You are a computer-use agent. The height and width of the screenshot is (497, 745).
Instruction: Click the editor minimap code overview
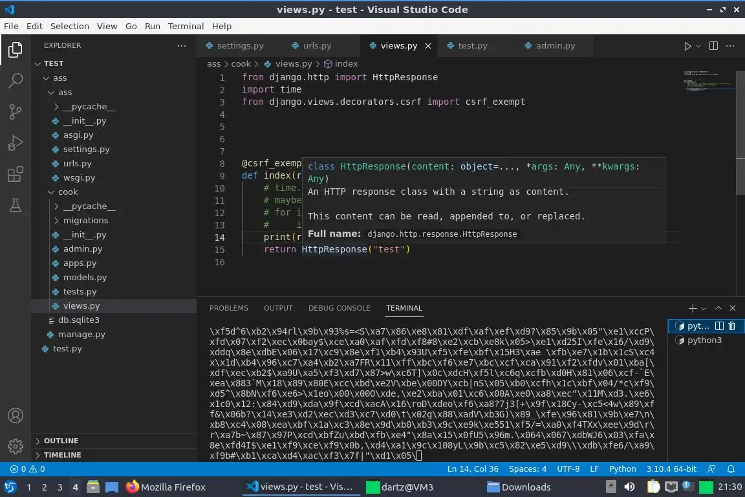[708, 80]
